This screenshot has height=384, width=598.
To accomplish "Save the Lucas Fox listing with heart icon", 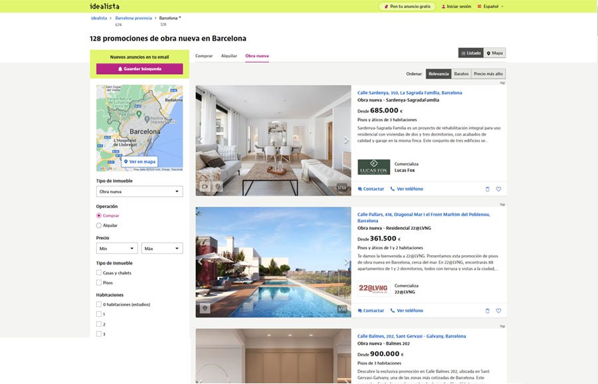I will click(498, 189).
